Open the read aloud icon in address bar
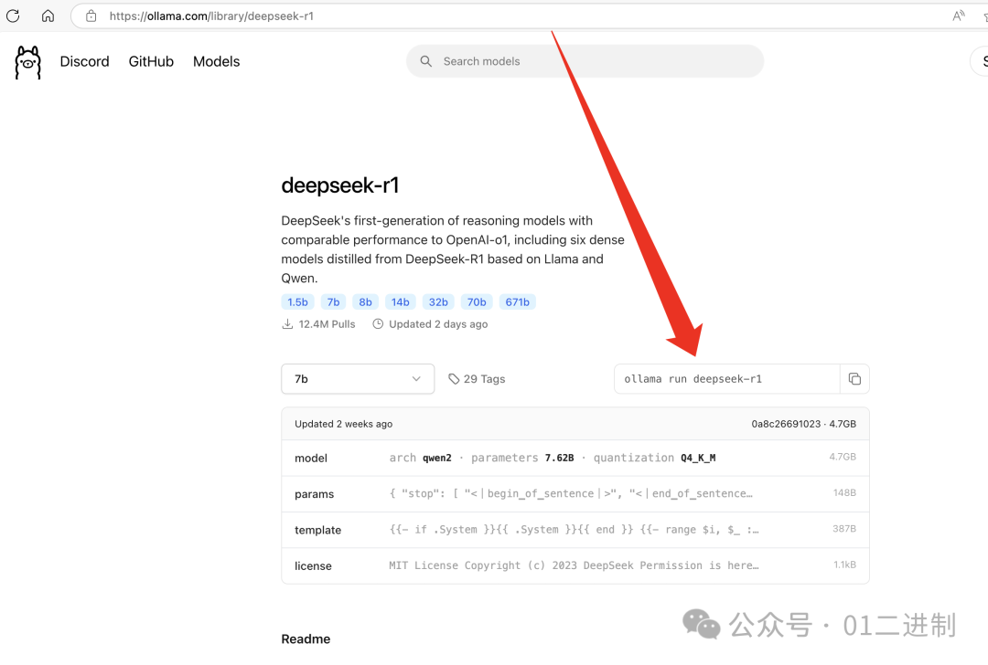Viewport: 988px width, 665px height. [959, 16]
